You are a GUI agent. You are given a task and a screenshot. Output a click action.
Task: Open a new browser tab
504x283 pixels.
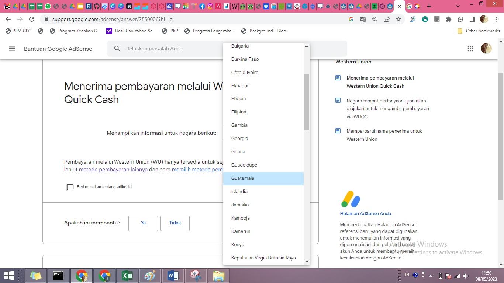point(429,6)
